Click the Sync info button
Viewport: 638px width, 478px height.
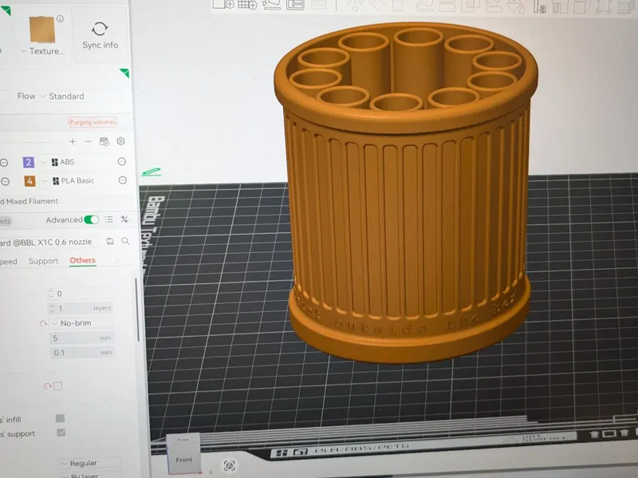coord(100,35)
